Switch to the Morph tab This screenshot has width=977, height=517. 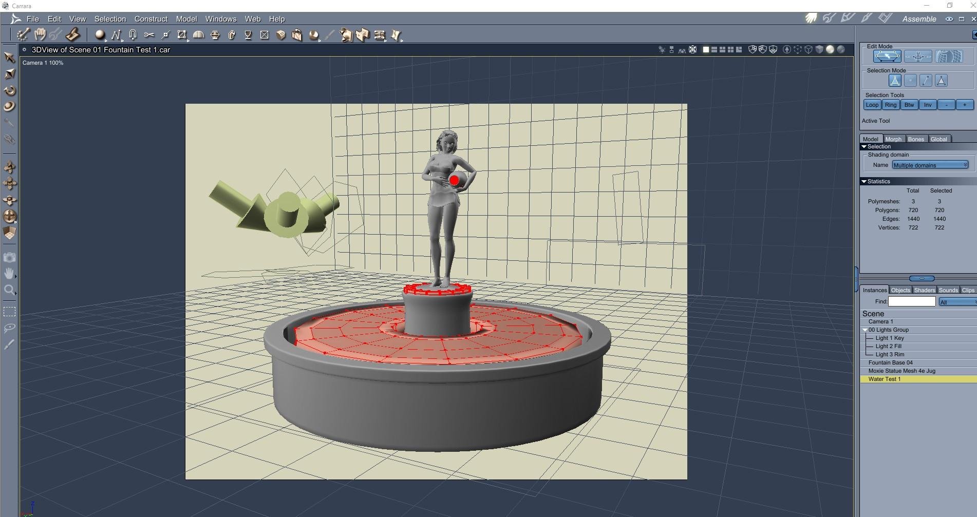(893, 139)
